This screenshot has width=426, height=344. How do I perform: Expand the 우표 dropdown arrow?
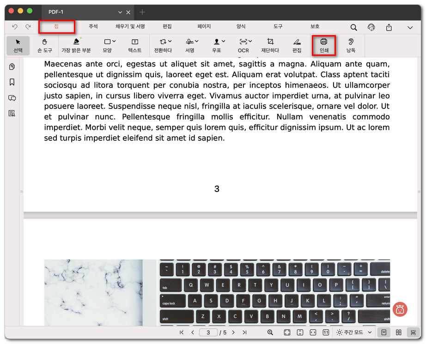pyautogui.click(x=223, y=41)
